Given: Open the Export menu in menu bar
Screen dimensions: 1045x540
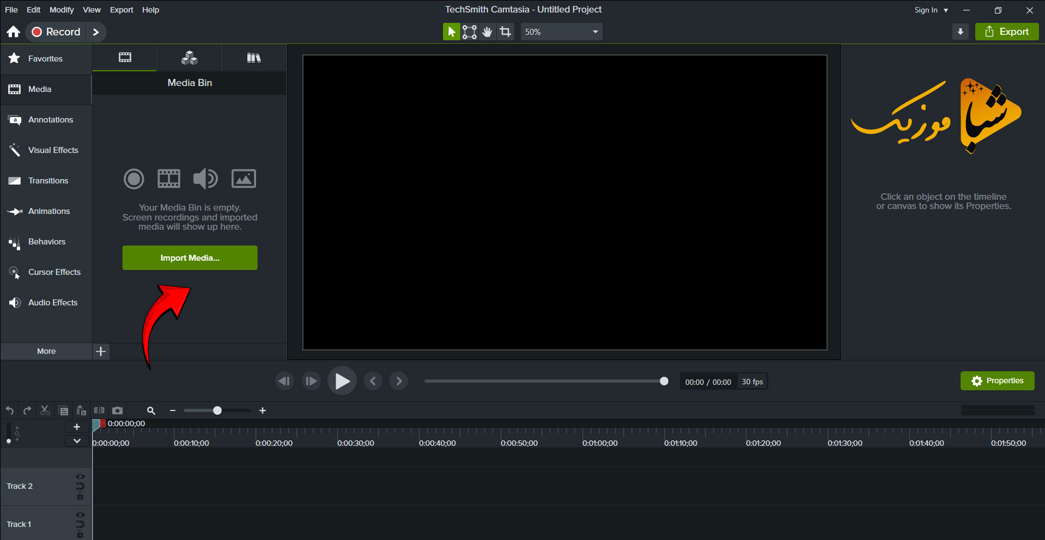Looking at the screenshot, I should point(121,10).
